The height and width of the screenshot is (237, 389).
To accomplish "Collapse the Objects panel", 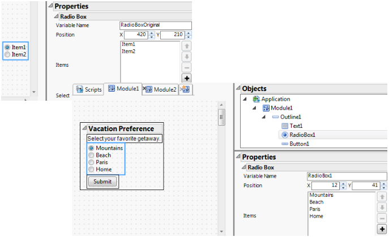I will click(238, 89).
